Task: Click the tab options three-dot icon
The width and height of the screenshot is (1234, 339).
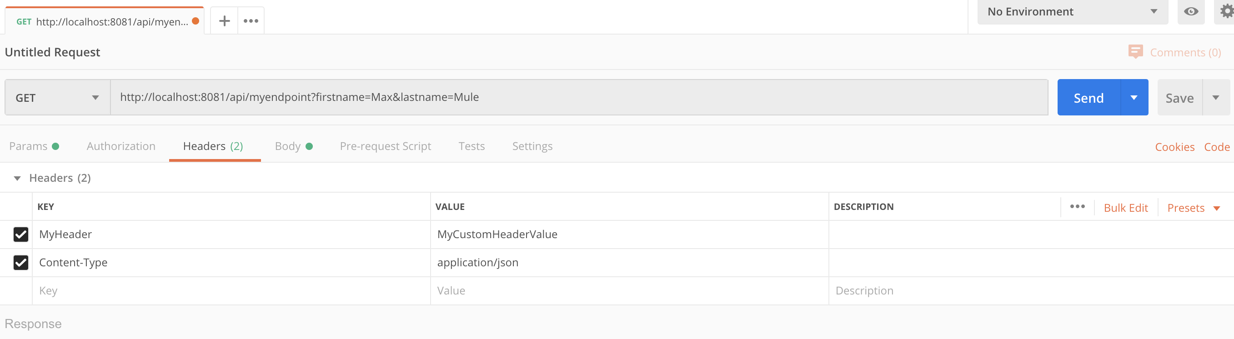Action: pyautogui.click(x=251, y=21)
